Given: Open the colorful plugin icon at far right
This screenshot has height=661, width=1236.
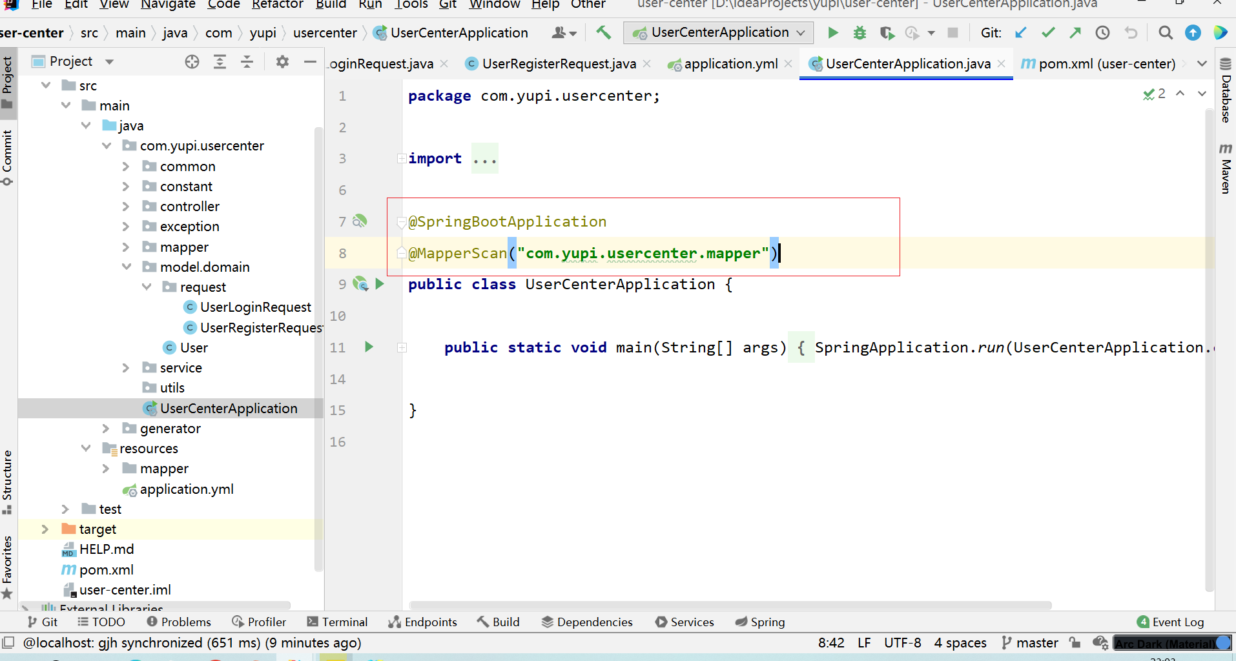Looking at the screenshot, I should (1220, 32).
